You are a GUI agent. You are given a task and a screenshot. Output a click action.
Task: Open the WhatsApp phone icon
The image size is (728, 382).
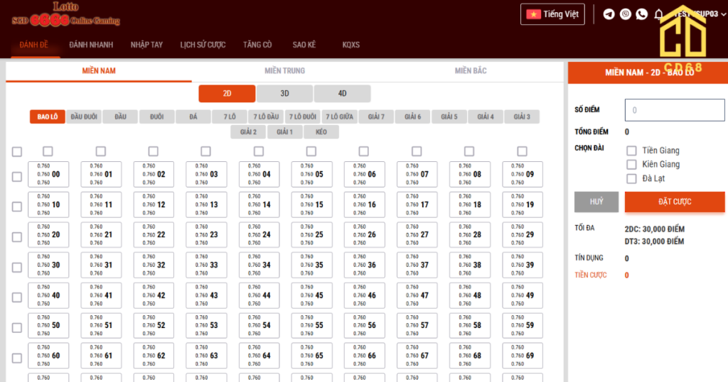(642, 14)
